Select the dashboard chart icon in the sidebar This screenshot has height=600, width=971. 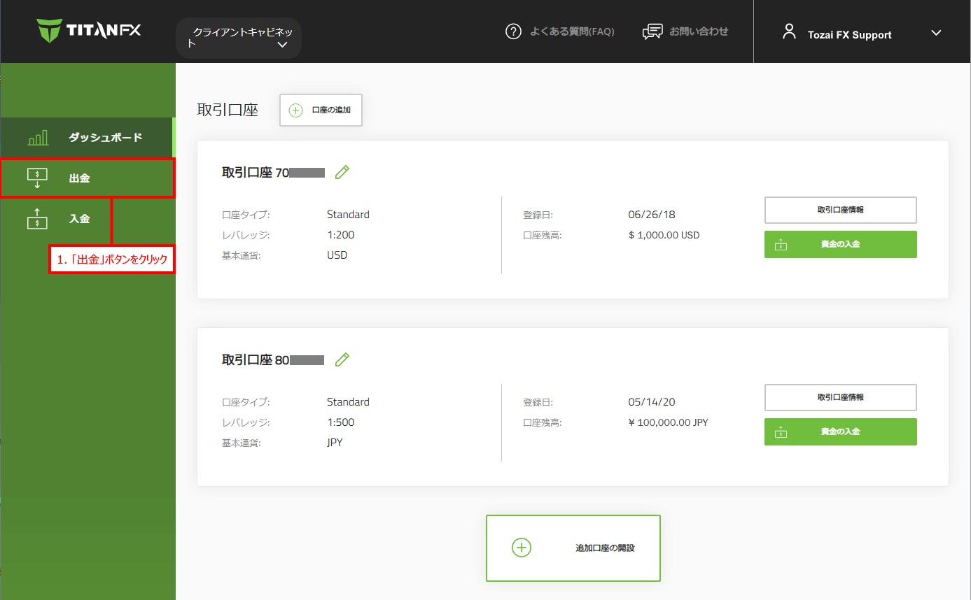(37, 137)
